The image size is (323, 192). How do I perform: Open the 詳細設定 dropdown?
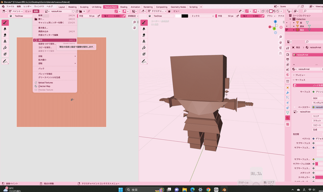pos(133,16)
